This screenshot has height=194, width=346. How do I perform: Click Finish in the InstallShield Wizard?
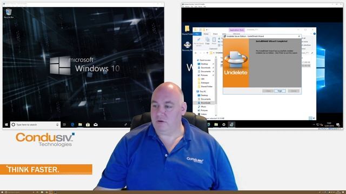(x=280, y=91)
